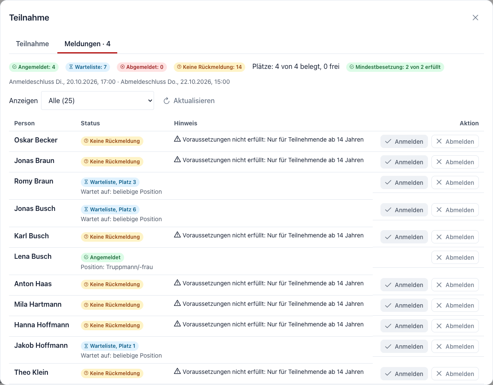Click Lena Busch's Angemeldet status badge
The width and height of the screenshot is (493, 385).
click(103, 258)
